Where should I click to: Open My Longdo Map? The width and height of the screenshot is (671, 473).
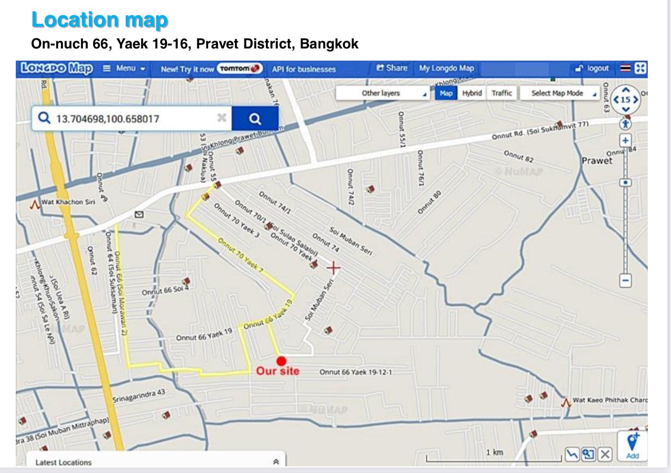tap(447, 68)
